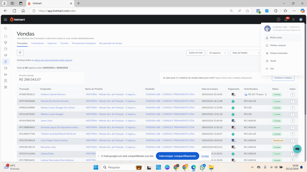
Task: Click the Reembolsada status badge
Action: click(x=278, y=141)
